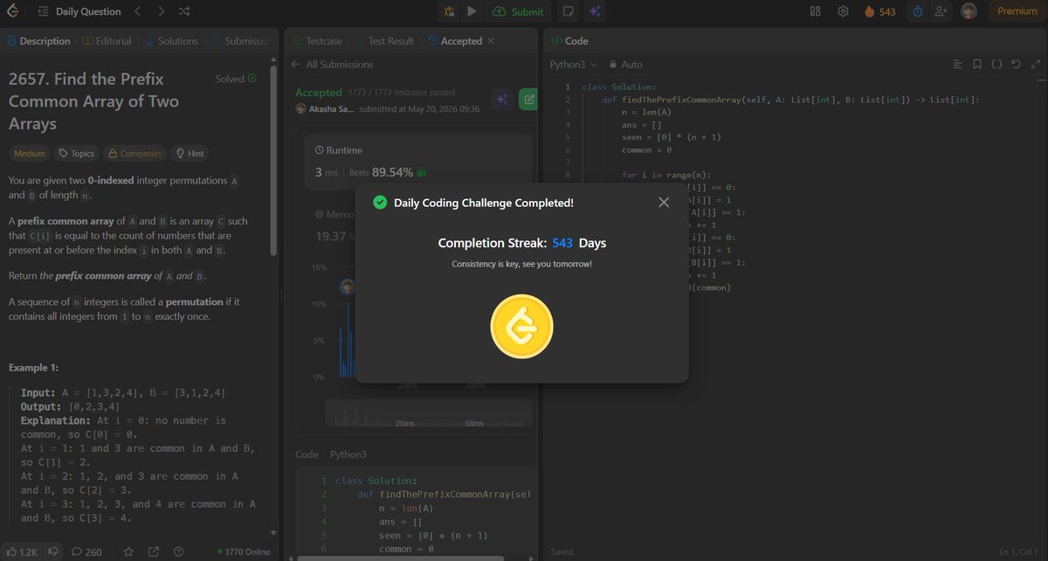Click the runtime distribution mini chart slider
This screenshot has height=561, width=1048.
429,414
